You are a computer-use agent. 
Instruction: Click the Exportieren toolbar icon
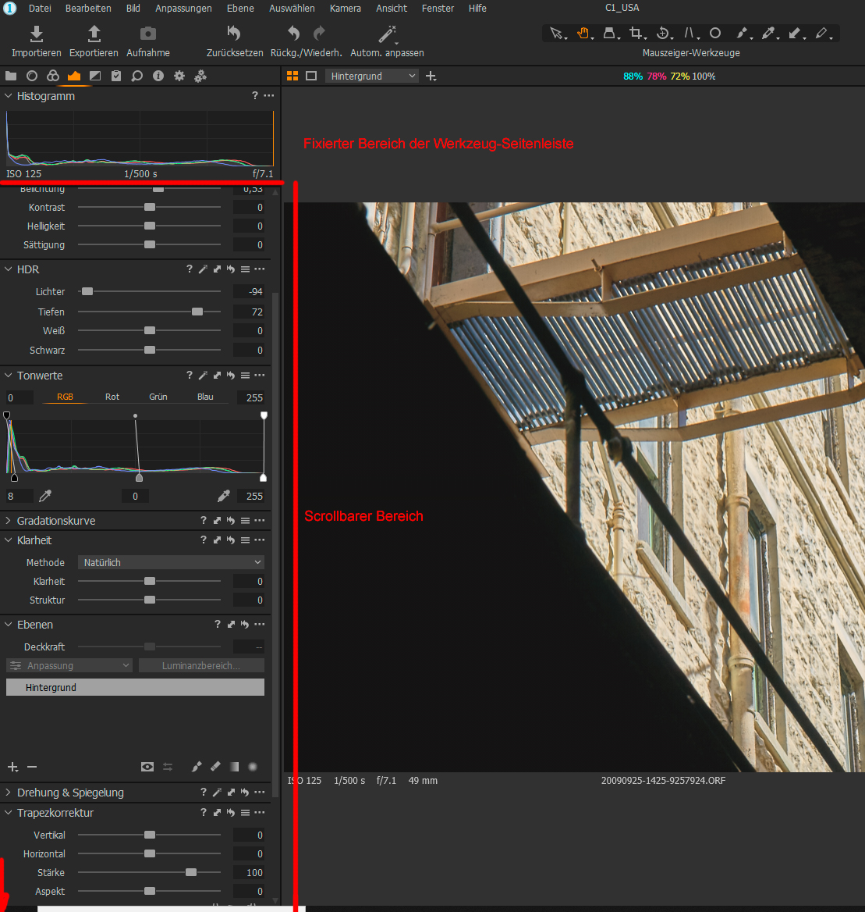[94, 34]
